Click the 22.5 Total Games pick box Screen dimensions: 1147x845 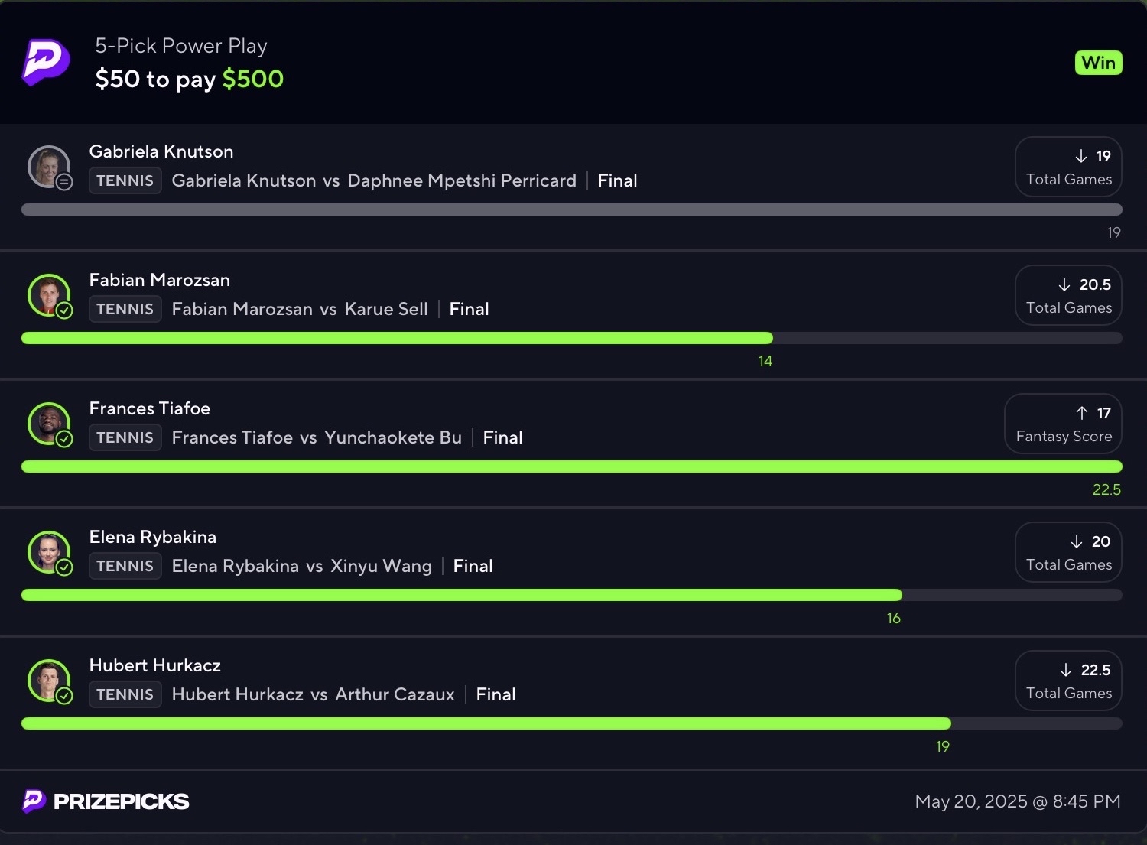[x=1068, y=681]
